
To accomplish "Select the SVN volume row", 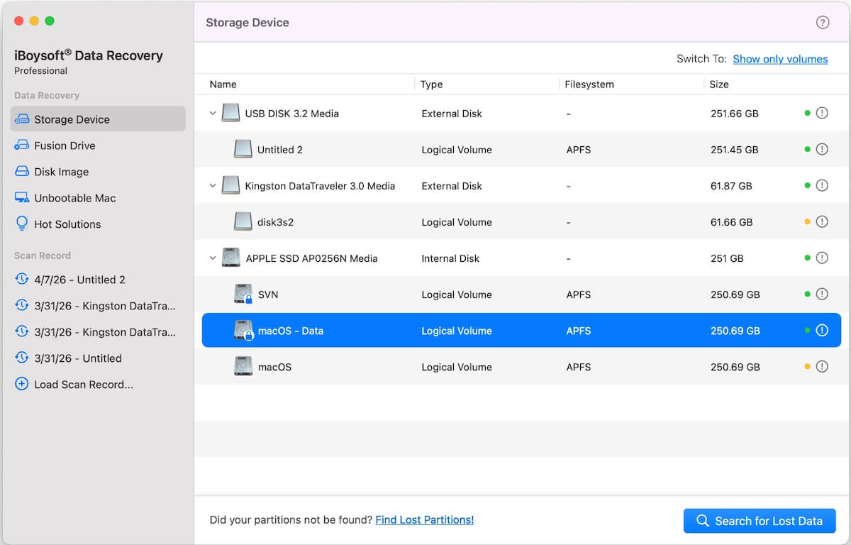I will 522,294.
